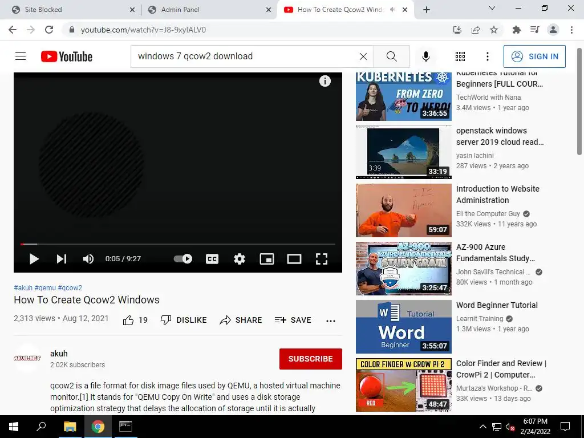
Task: Toggle closed captions CC
Action: [212, 259]
